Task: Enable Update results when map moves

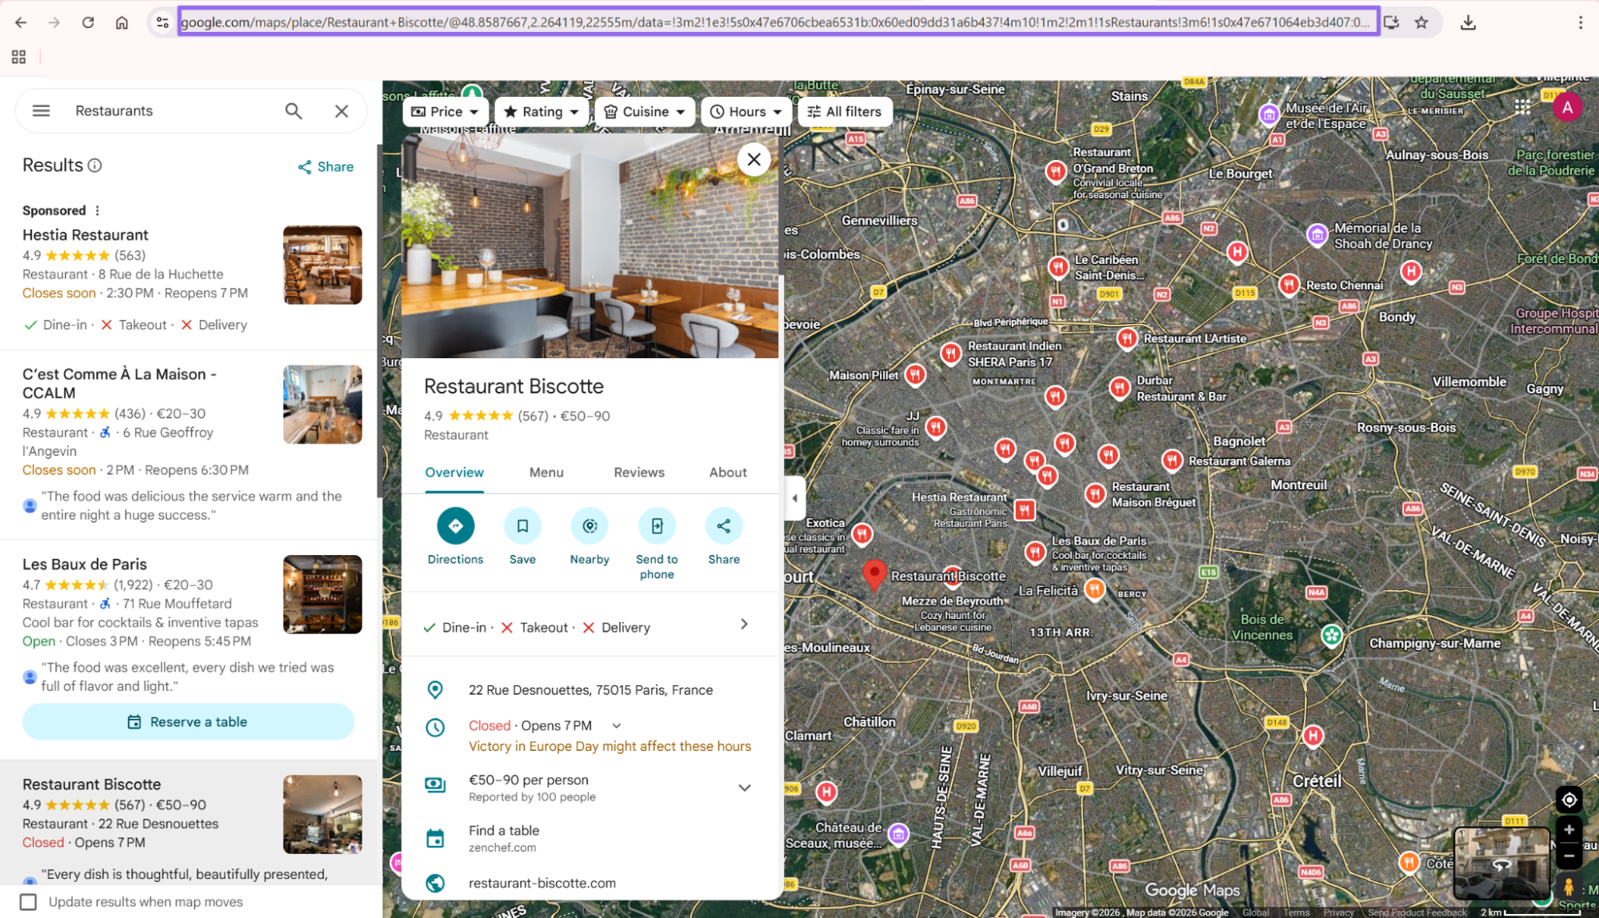Action: click(29, 902)
